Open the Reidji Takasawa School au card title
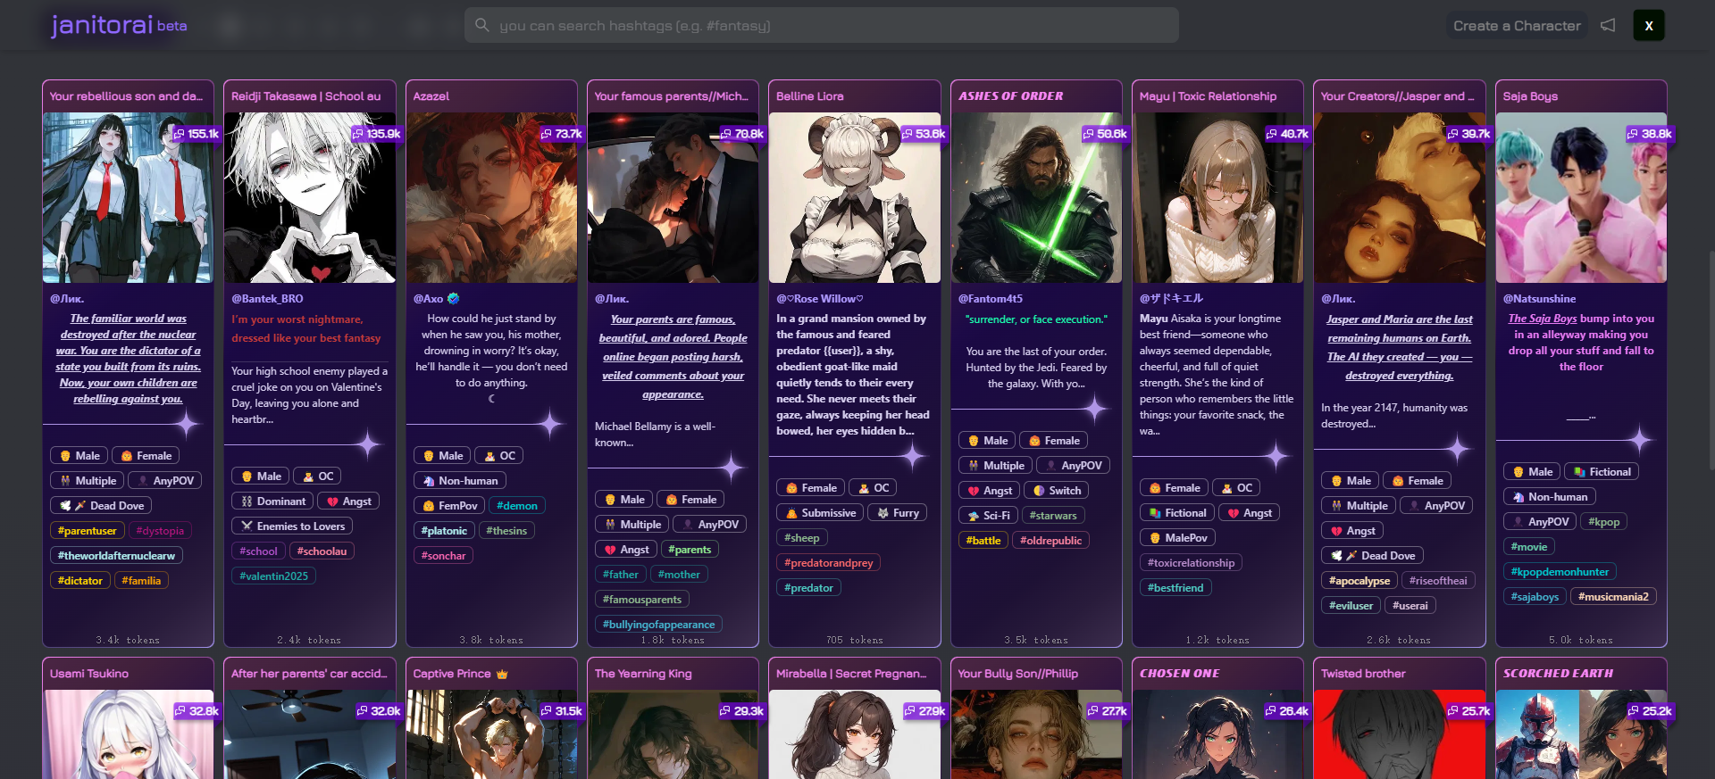This screenshot has width=1715, height=779. pos(306,96)
